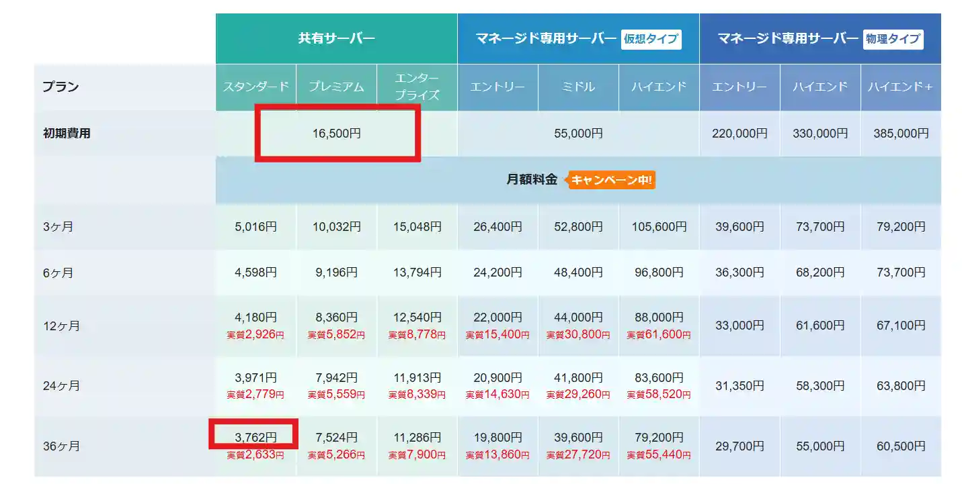Click the 67,100円 price cell

pos(901,326)
